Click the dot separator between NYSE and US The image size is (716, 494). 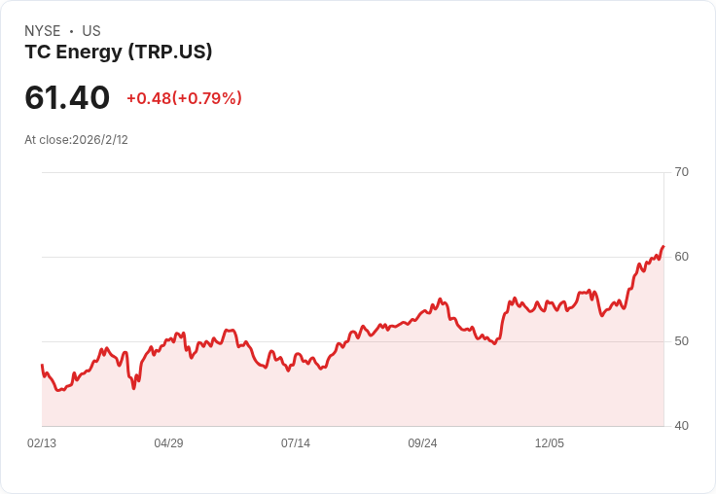point(71,31)
